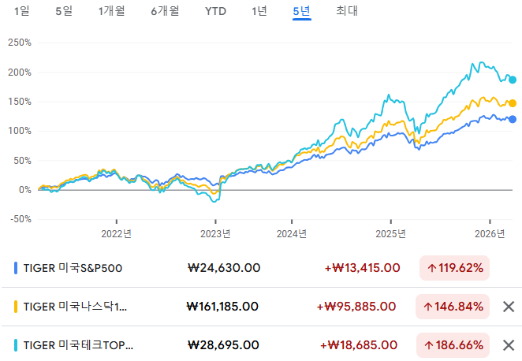Click the 0% y-axis label
522x361 pixels.
[x=25, y=190]
